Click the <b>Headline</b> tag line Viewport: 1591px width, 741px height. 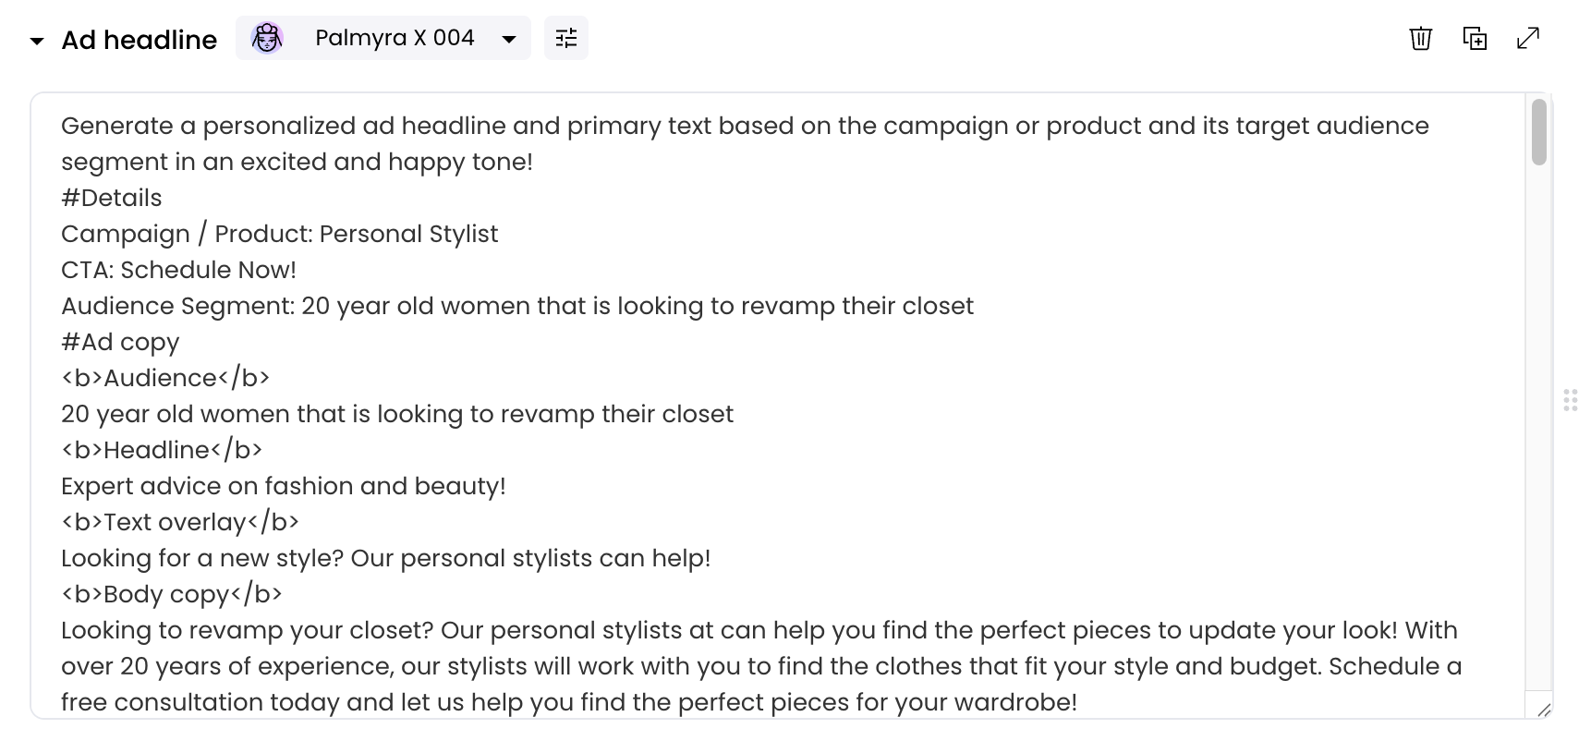click(x=162, y=450)
